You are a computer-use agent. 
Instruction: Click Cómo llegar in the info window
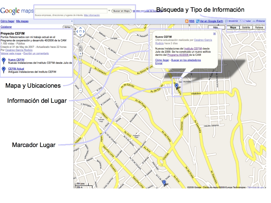162,60
